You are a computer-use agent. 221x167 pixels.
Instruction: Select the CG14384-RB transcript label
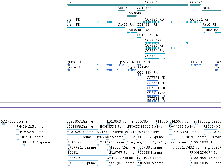coord(147,25)
